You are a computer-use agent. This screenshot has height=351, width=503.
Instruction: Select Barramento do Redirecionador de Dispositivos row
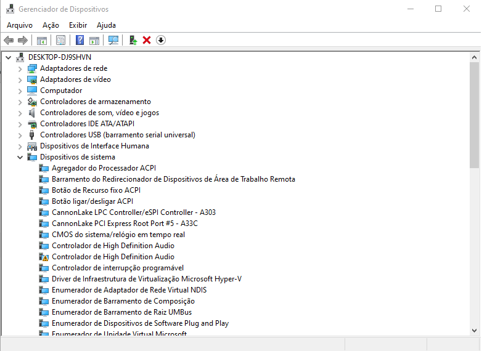(174, 179)
